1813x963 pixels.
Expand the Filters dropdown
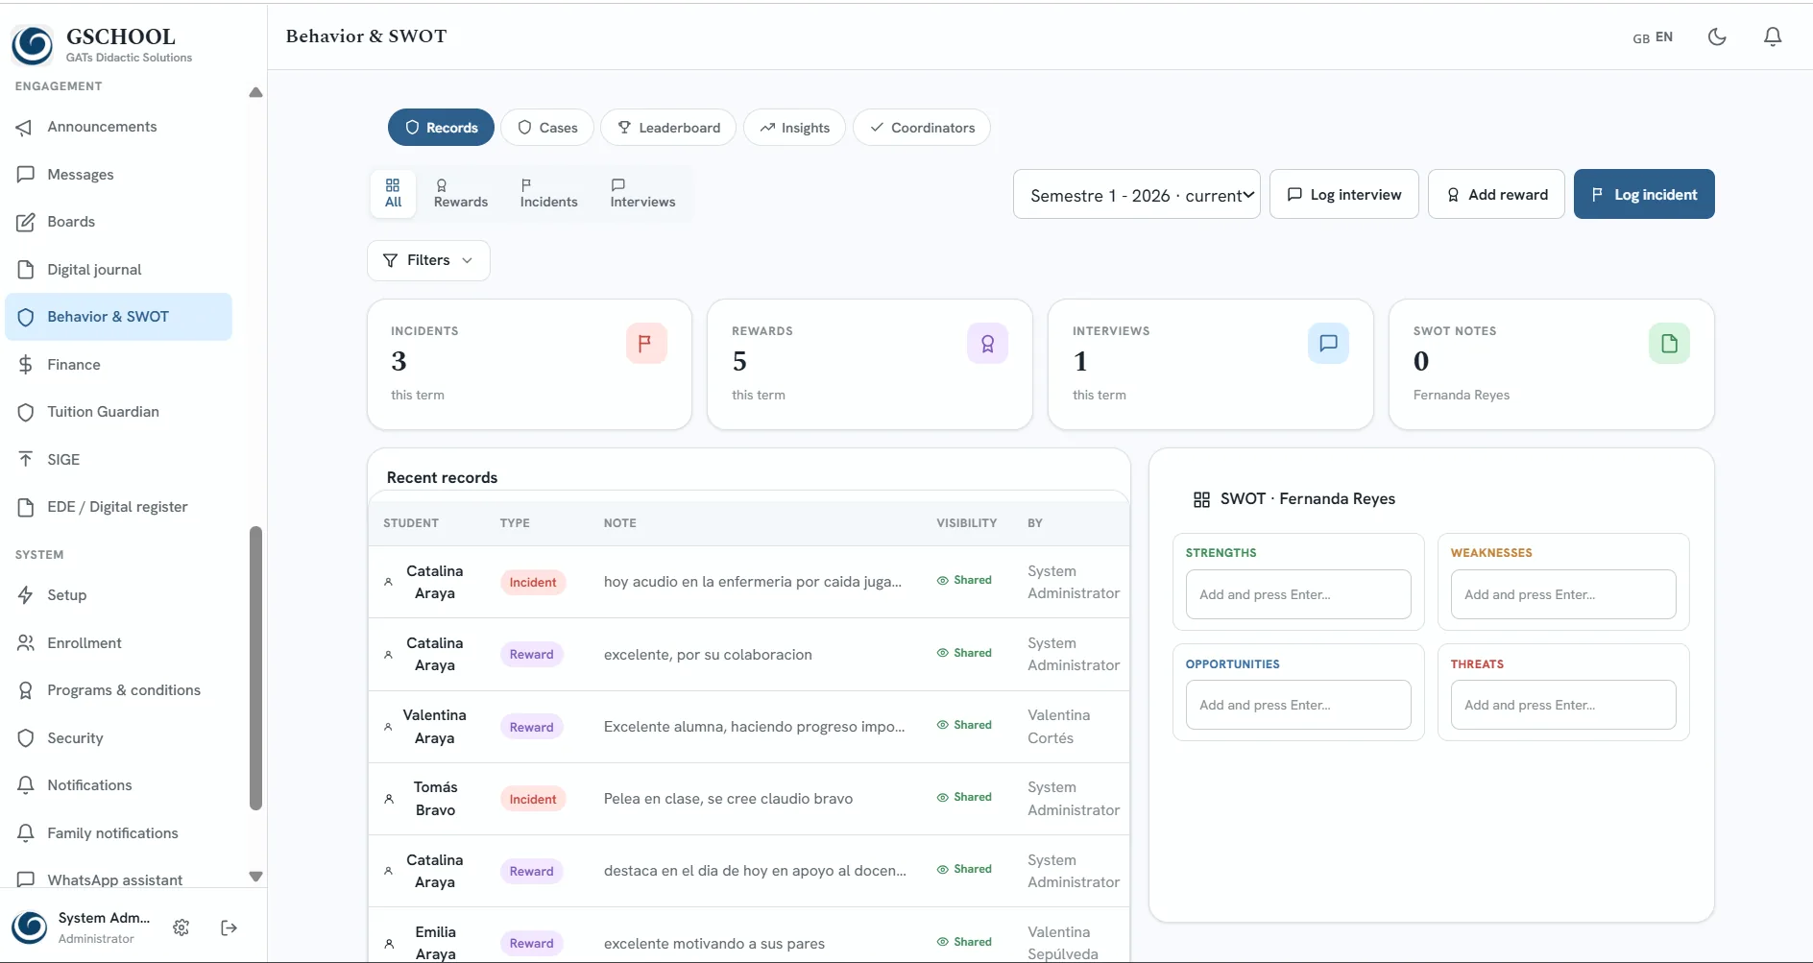tap(428, 260)
